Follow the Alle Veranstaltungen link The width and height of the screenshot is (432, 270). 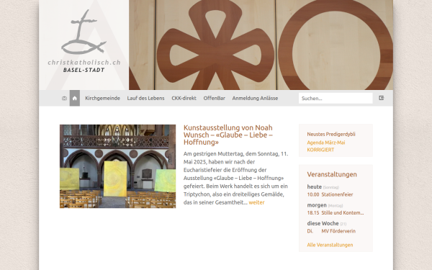(x=330, y=245)
